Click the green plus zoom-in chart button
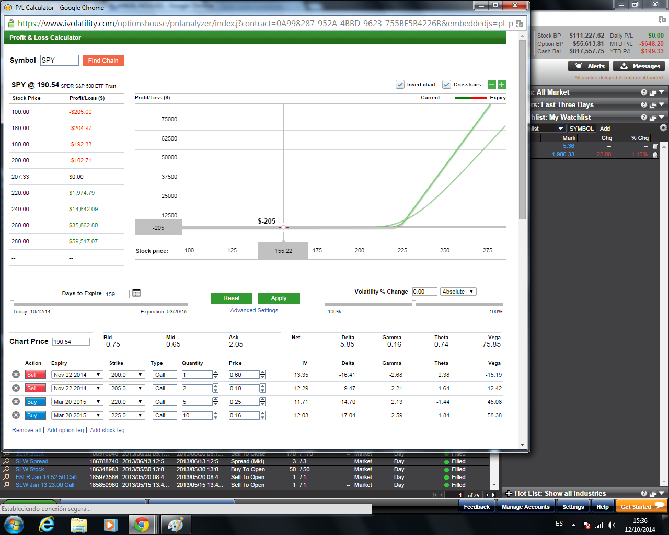 point(502,85)
